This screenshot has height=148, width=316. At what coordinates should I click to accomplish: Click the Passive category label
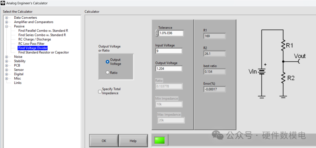click(x=19, y=26)
